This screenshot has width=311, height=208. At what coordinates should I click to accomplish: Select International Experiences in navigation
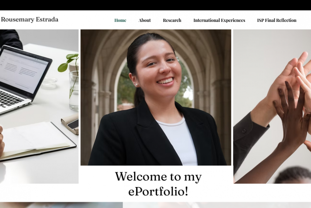pyautogui.click(x=219, y=20)
